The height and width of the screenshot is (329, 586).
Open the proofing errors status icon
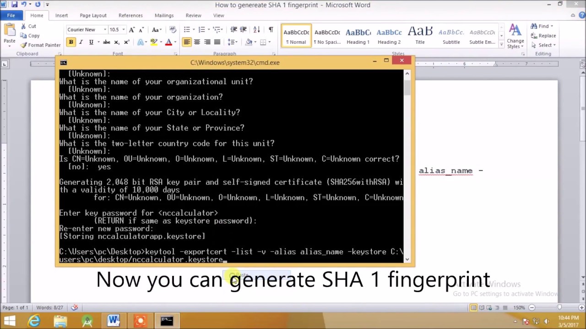click(74, 308)
